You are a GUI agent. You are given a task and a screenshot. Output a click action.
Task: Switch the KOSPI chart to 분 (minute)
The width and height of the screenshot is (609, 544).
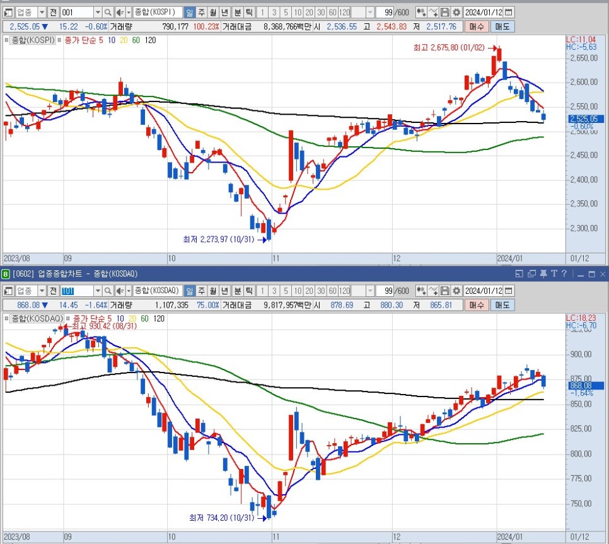click(x=237, y=13)
